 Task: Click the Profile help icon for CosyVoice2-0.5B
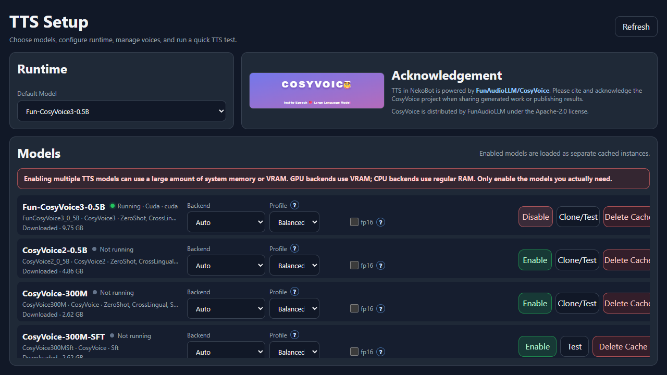[x=294, y=248]
